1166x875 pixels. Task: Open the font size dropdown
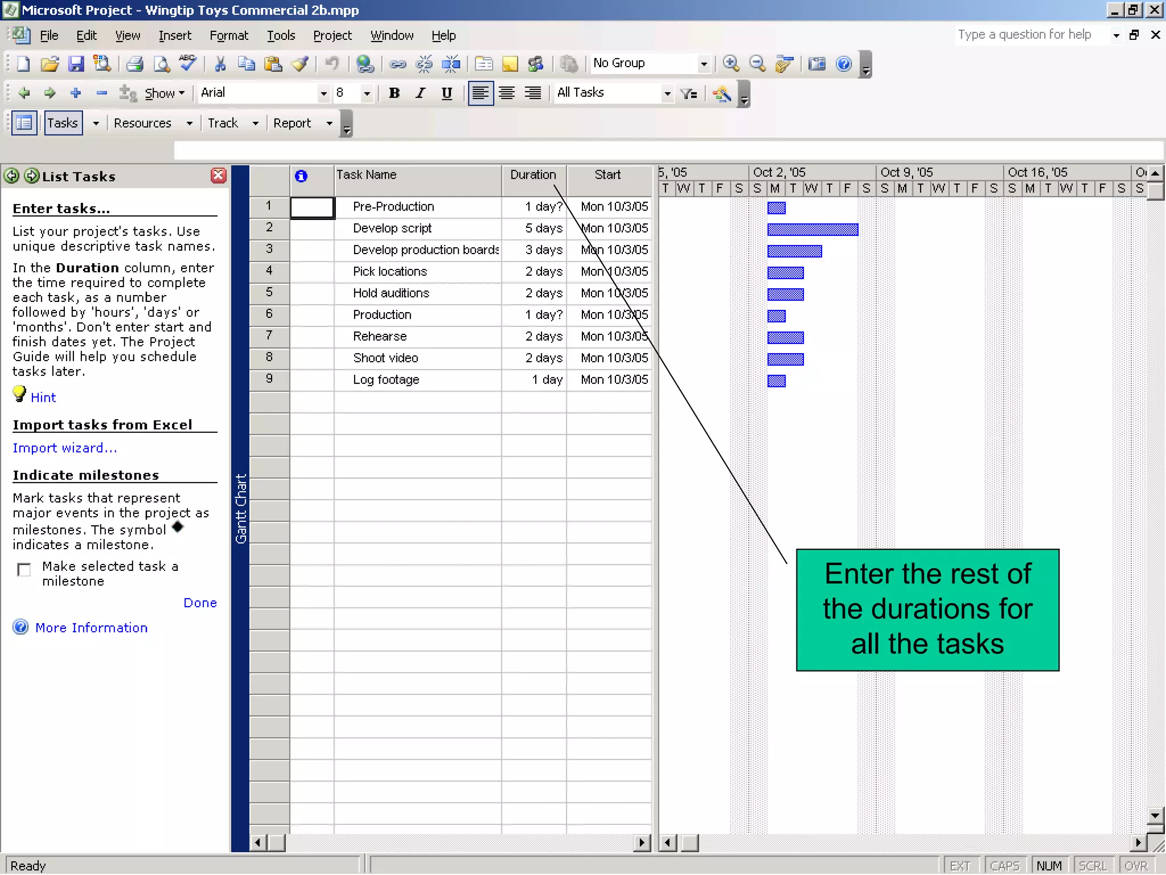(367, 93)
